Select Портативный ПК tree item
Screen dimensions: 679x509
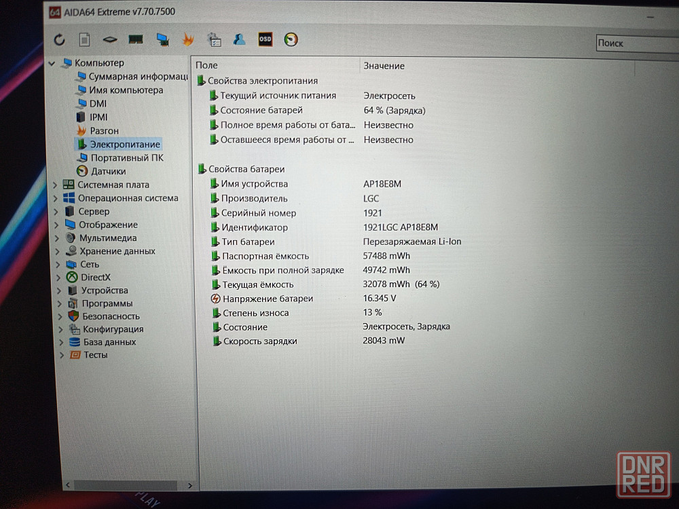pos(127,157)
